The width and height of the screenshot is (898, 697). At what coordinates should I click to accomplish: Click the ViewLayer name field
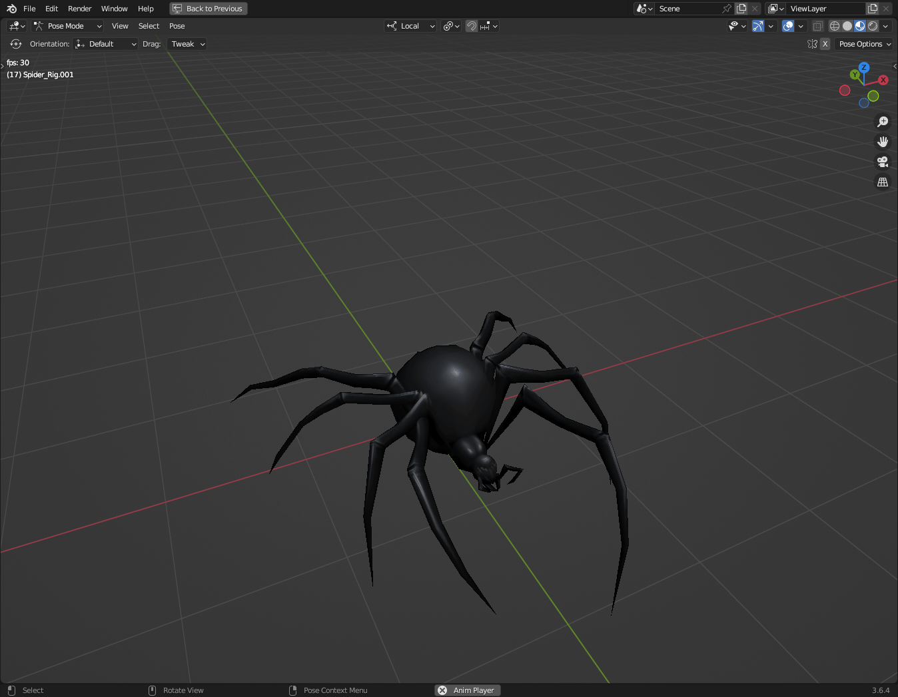pyautogui.click(x=826, y=9)
